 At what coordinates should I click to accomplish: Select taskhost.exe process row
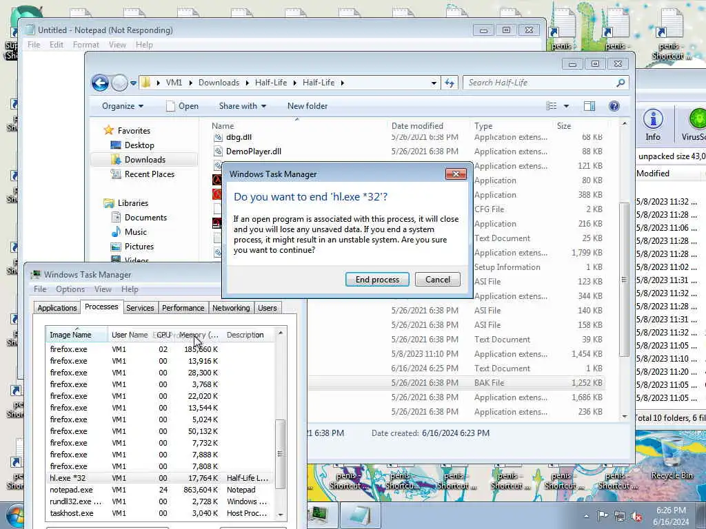point(159,513)
